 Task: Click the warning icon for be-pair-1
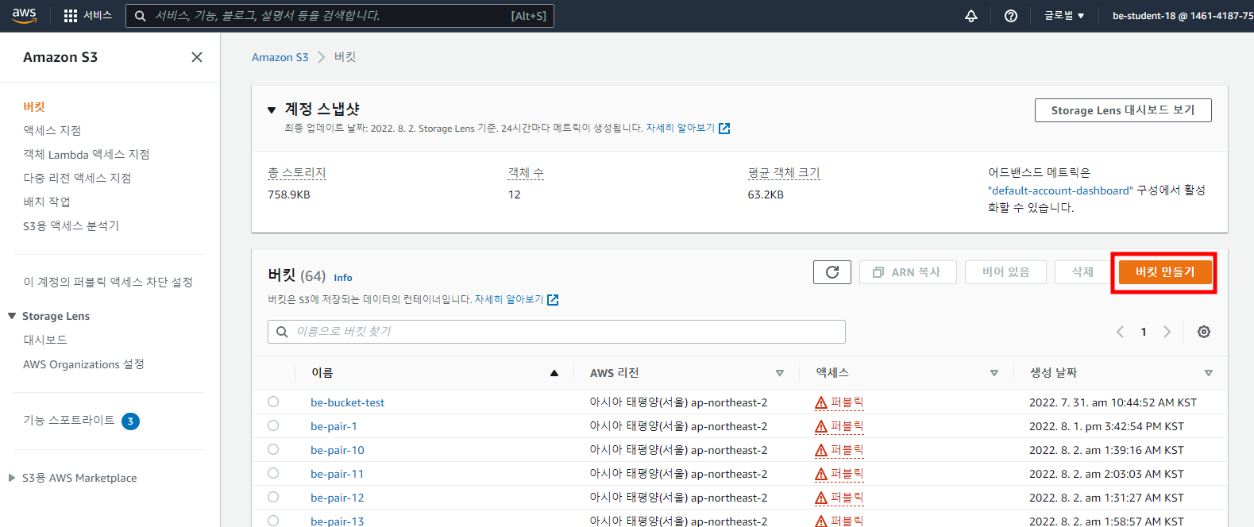(821, 427)
